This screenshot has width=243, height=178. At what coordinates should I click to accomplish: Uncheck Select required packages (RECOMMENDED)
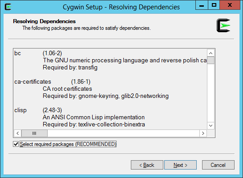coord(16,144)
